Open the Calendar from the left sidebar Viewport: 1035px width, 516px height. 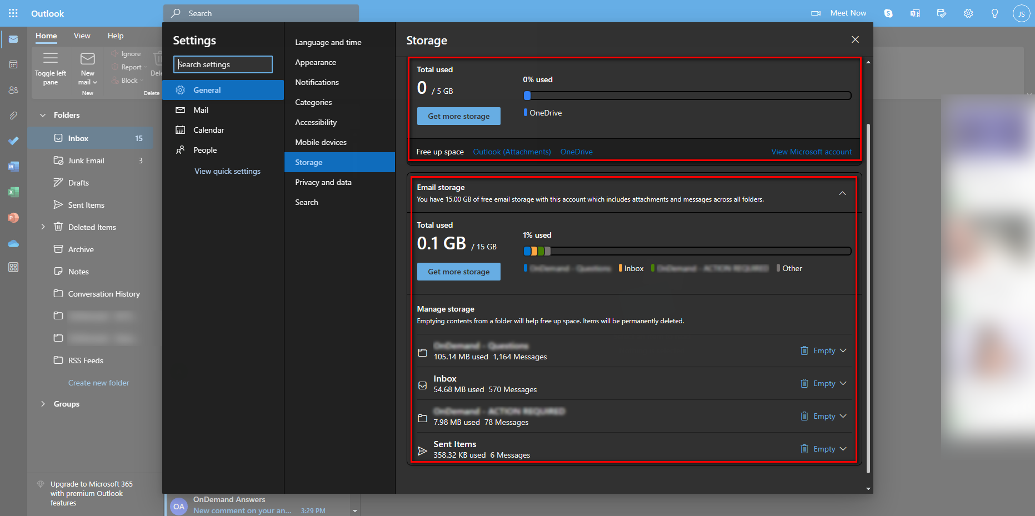pyautogui.click(x=13, y=64)
